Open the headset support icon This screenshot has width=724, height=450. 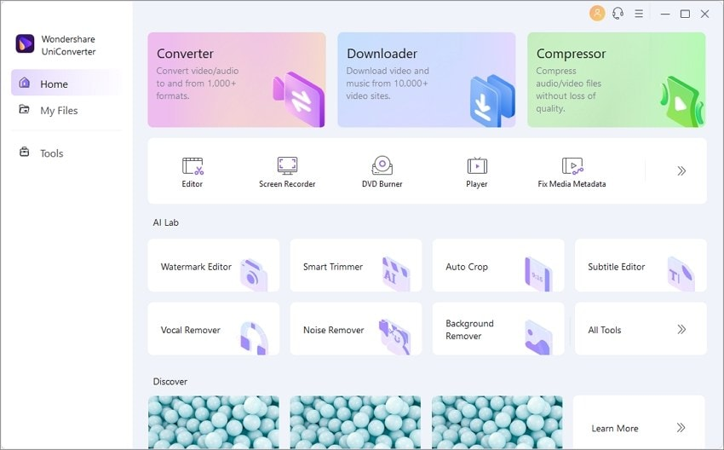click(618, 14)
